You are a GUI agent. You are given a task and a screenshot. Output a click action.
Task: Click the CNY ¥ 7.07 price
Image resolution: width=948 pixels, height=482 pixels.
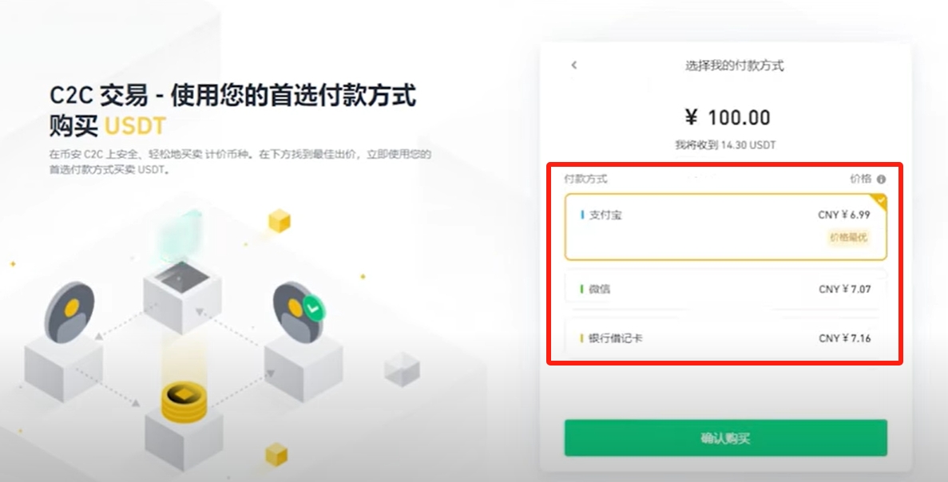pyautogui.click(x=845, y=290)
